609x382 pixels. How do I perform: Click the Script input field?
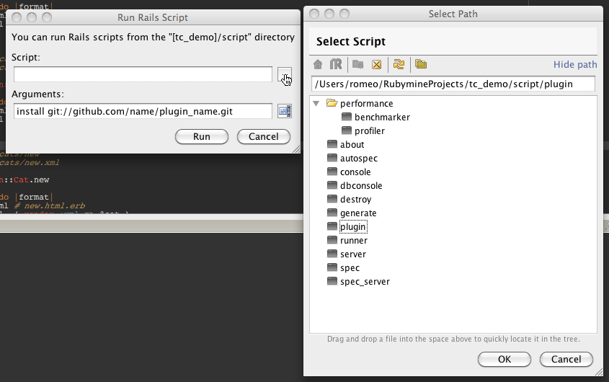(143, 74)
